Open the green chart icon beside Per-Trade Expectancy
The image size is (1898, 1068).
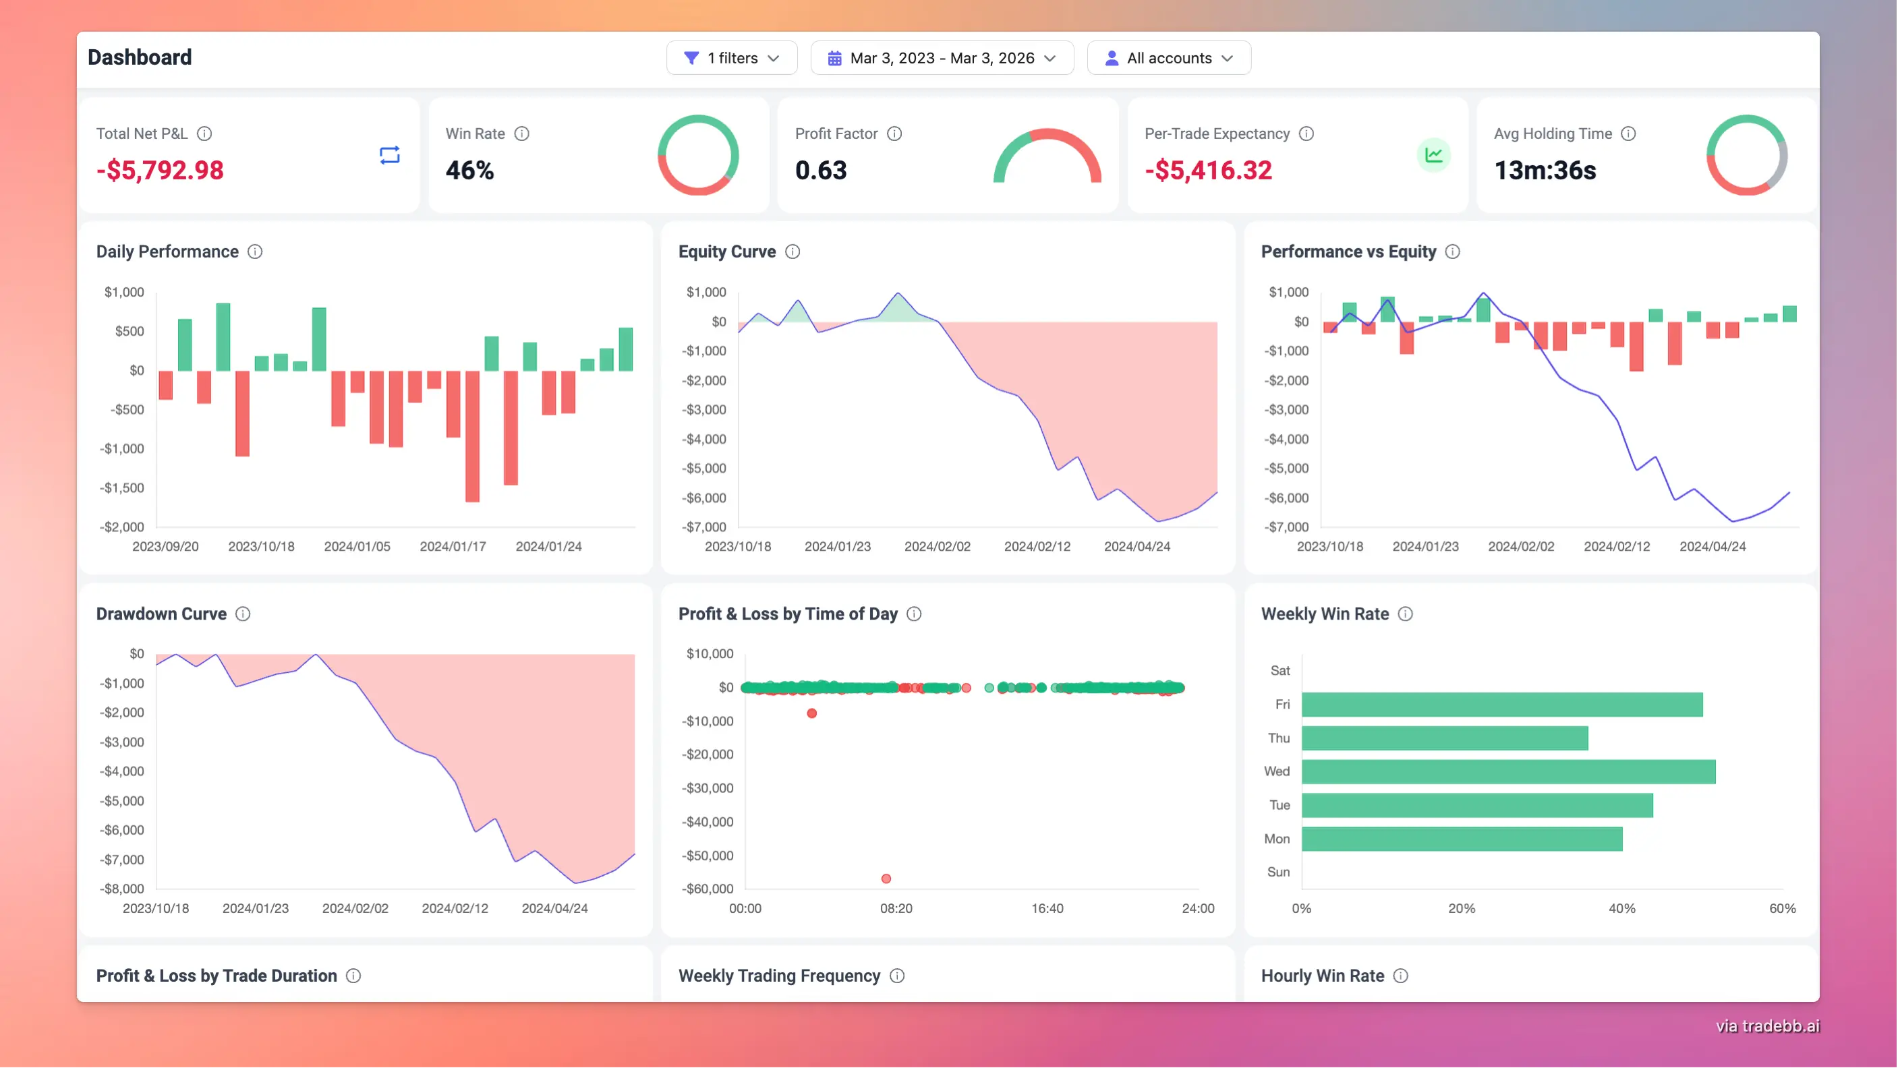(x=1434, y=154)
